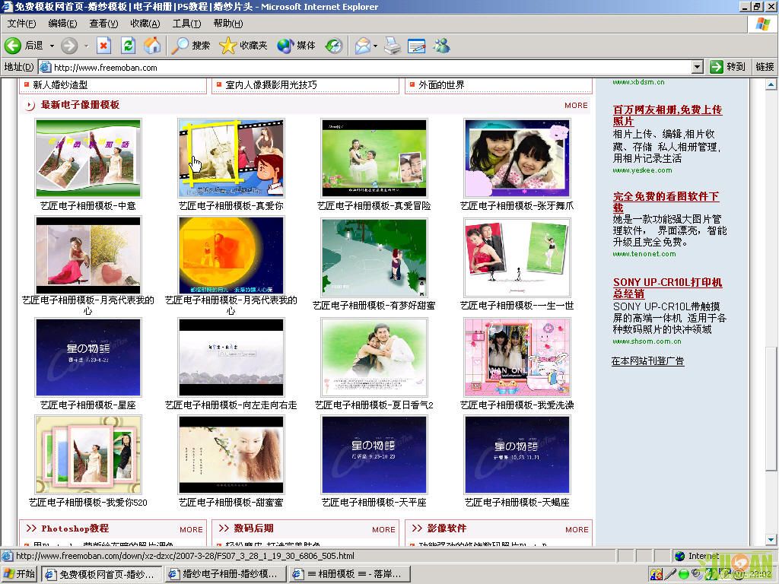The height and width of the screenshot is (584, 779).
Task: Switch to 婚纱电子相册 taskbar window
Action: click(225, 574)
